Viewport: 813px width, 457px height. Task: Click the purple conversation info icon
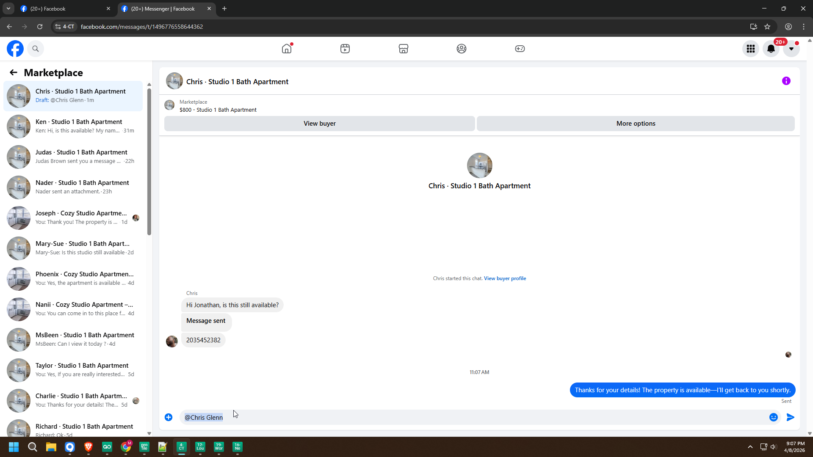coord(786,81)
